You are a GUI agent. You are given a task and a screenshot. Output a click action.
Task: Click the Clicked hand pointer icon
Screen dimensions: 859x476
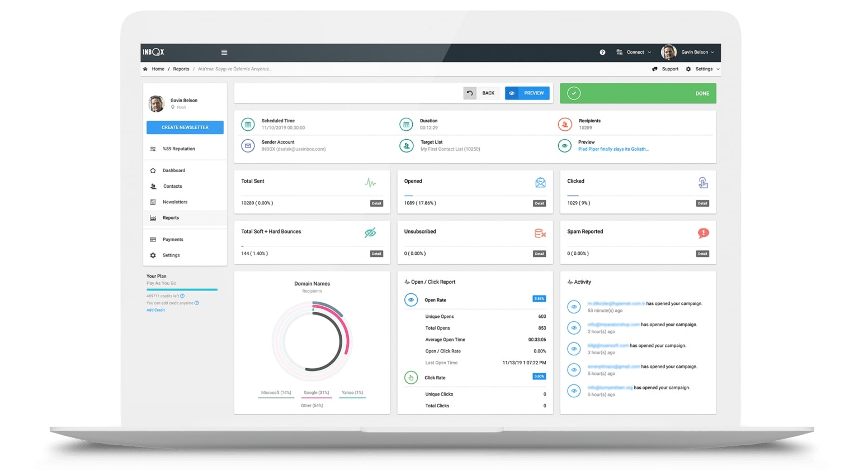point(703,183)
